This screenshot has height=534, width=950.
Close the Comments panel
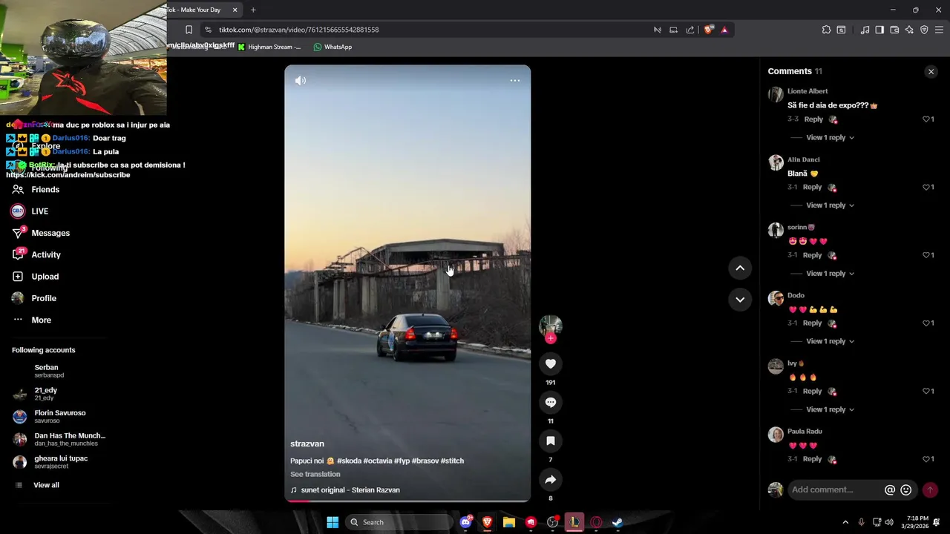coord(931,71)
